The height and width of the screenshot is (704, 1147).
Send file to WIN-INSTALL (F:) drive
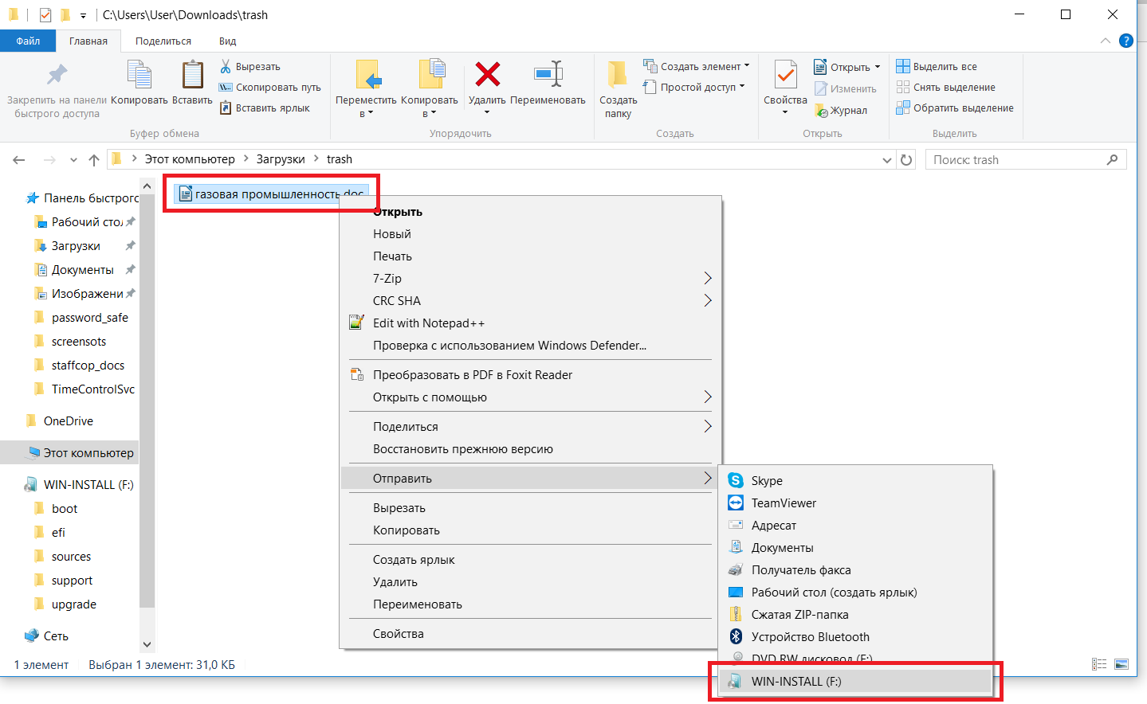[x=795, y=682]
